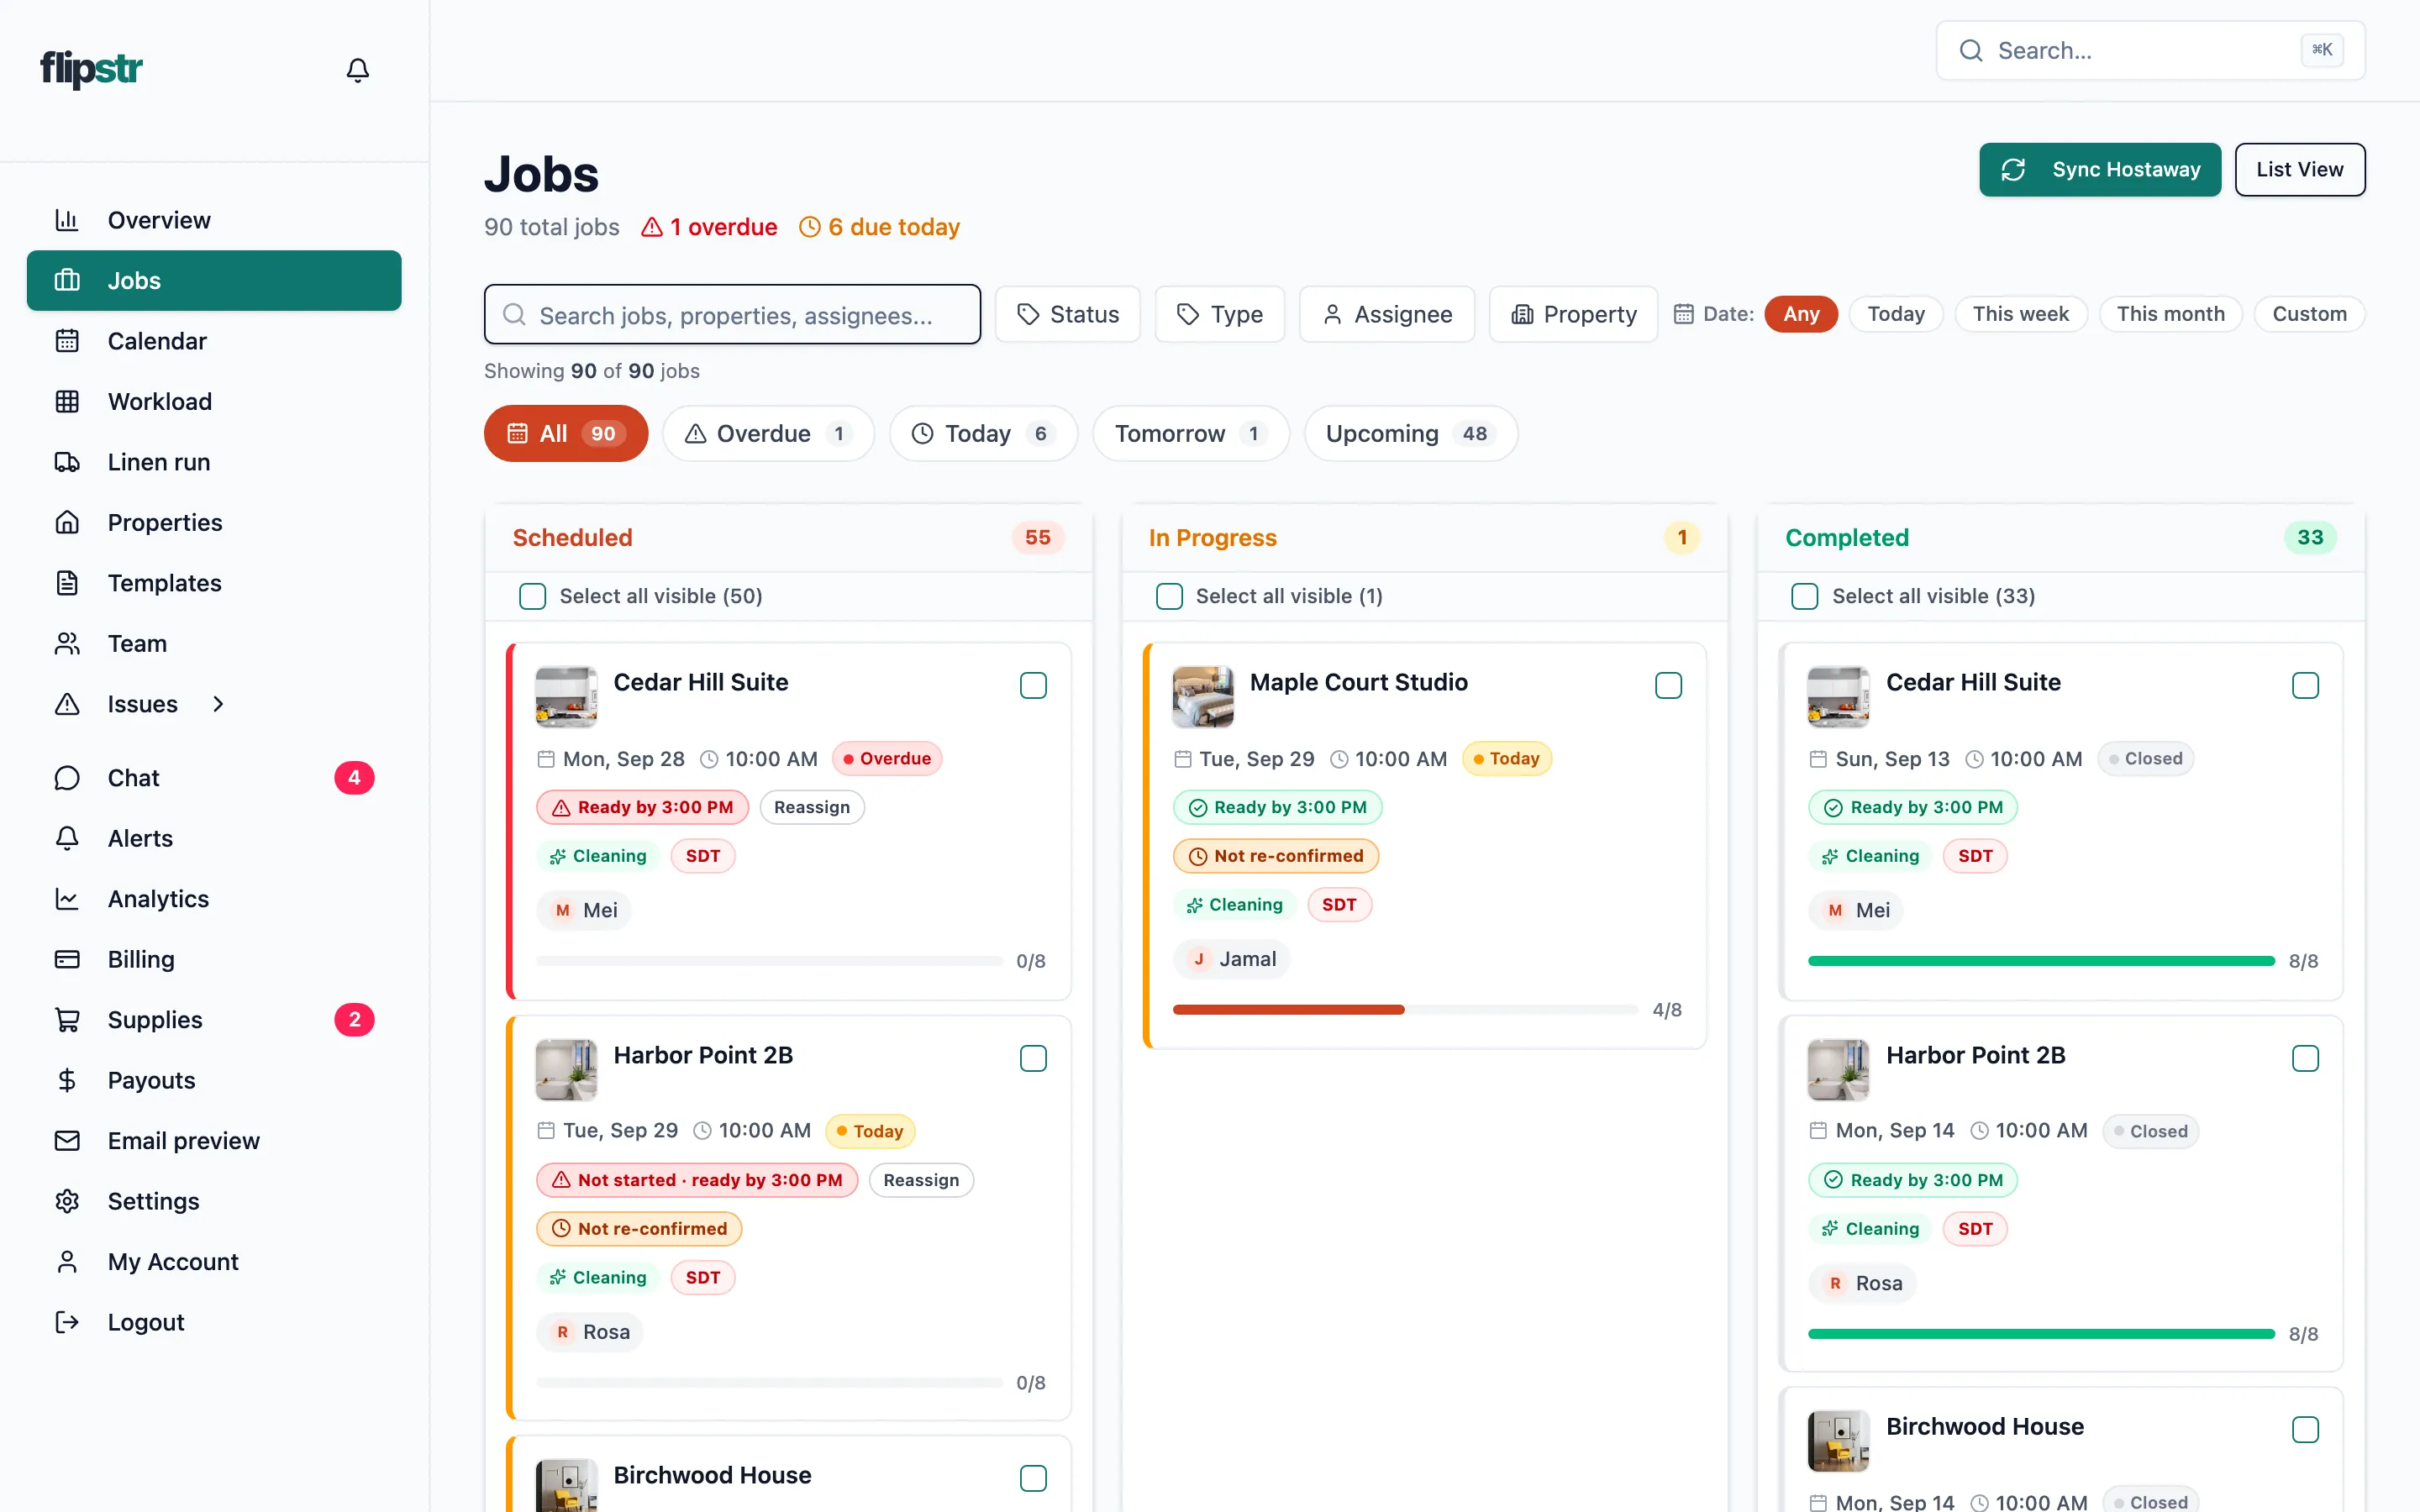This screenshot has width=2420, height=1512.
Task: Click the Supplies cart icon
Action: tap(67, 1020)
